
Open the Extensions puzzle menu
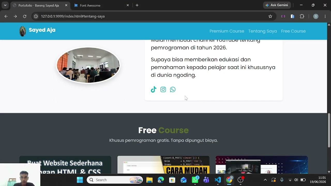[302, 16]
